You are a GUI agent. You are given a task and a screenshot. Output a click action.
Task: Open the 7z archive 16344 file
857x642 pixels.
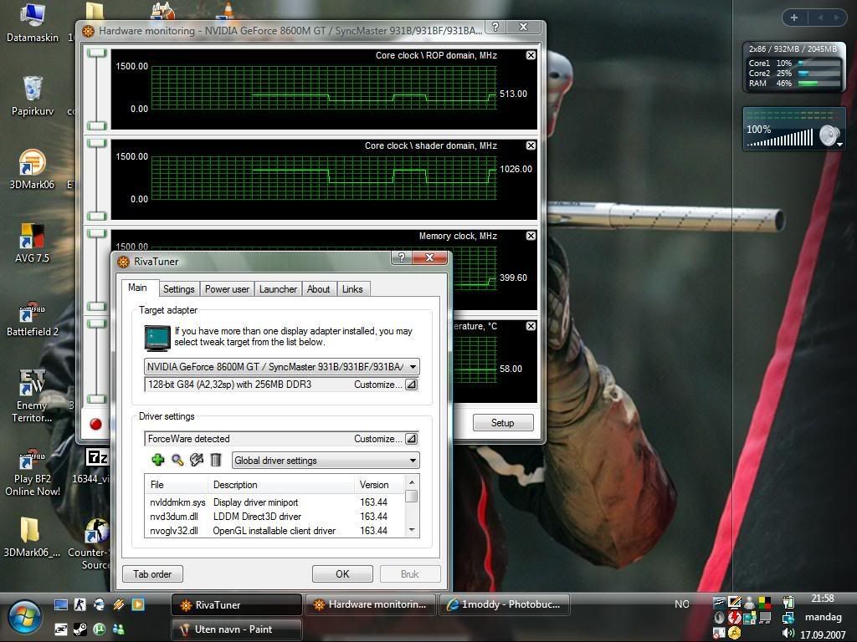(97, 465)
